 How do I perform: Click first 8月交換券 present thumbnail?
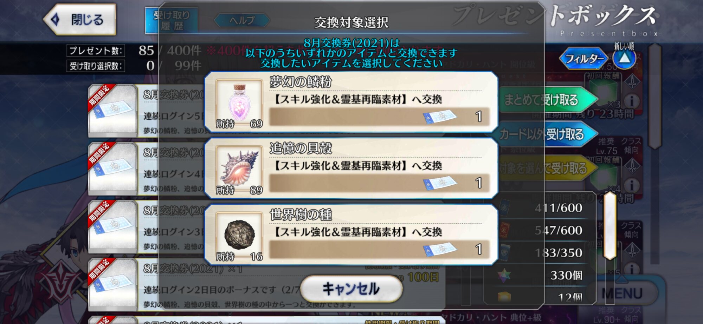(x=112, y=111)
